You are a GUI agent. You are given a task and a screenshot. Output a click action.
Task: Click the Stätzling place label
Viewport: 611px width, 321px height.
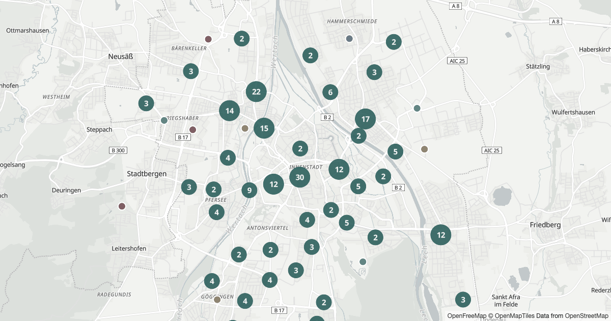point(538,67)
